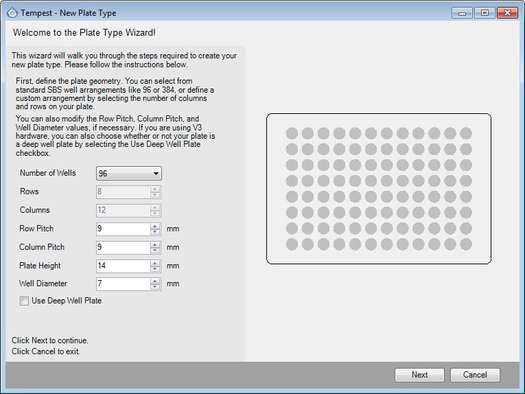
Task: Decrease Well Diameter with down arrow
Action: 156,287
